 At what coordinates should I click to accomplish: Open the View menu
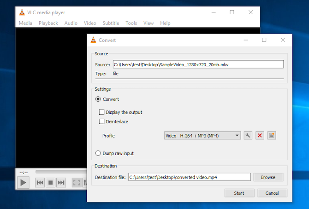click(149, 23)
